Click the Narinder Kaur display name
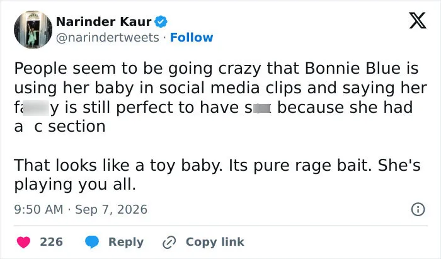 tap(104, 21)
